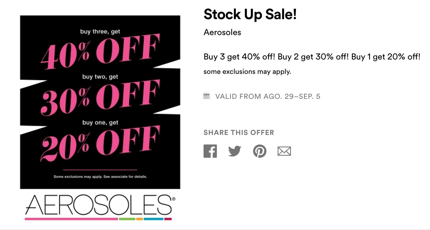Click the banner's fine print about associate details

click(100, 177)
